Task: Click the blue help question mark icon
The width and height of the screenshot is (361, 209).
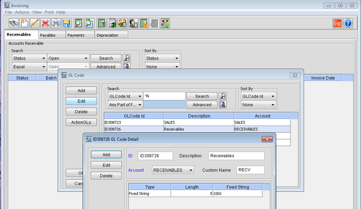Action: click(x=348, y=23)
